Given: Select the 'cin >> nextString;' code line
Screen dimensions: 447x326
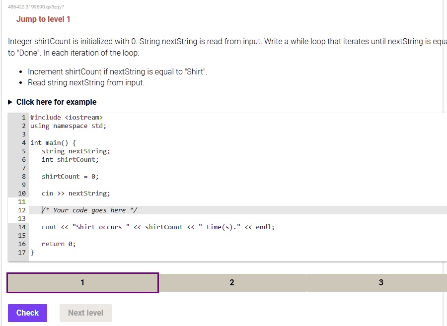Looking at the screenshot, I should coord(75,193).
